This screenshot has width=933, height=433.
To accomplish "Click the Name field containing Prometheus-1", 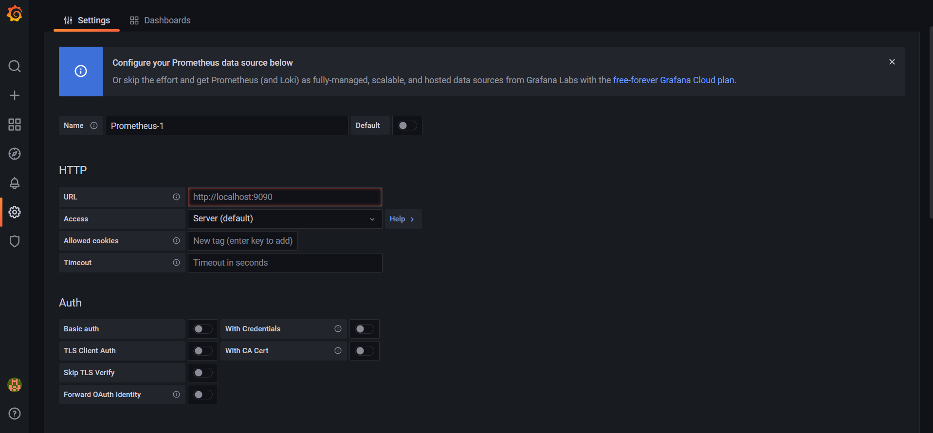I will point(227,126).
